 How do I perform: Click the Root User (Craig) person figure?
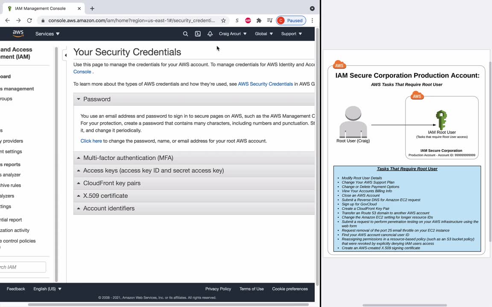353,122
